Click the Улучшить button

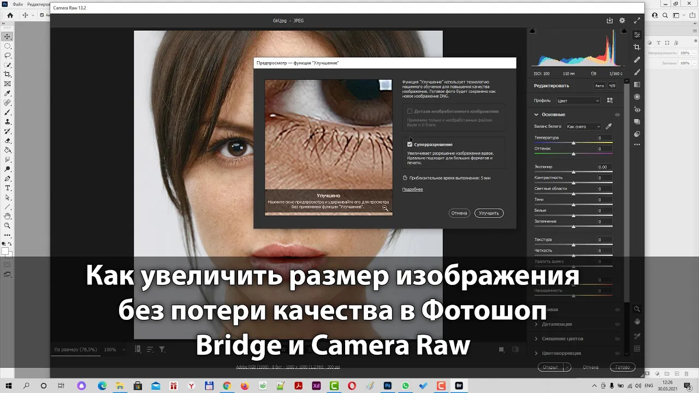coord(489,213)
